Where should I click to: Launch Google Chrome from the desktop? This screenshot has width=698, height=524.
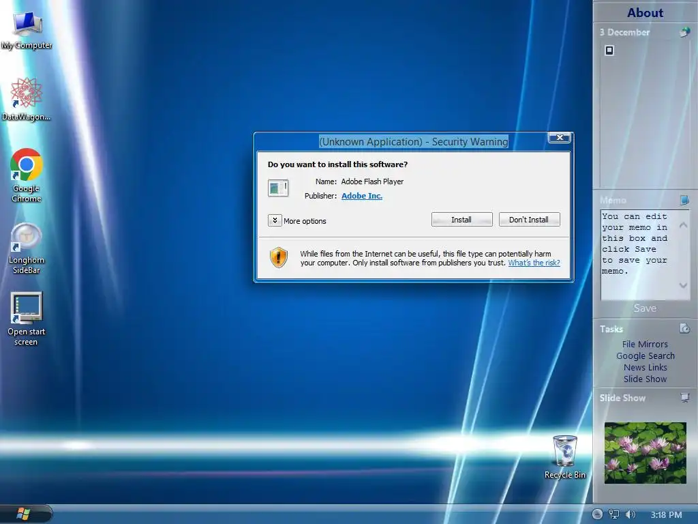click(27, 175)
